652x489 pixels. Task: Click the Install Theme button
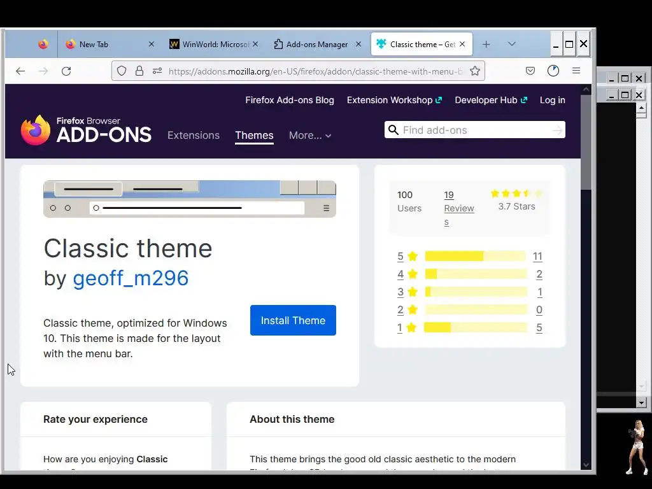[293, 320]
